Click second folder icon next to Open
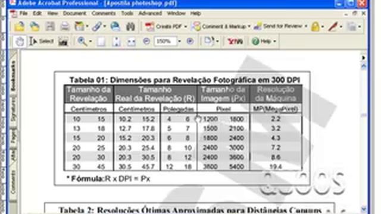381x214 pixels. [x=35, y=26]
